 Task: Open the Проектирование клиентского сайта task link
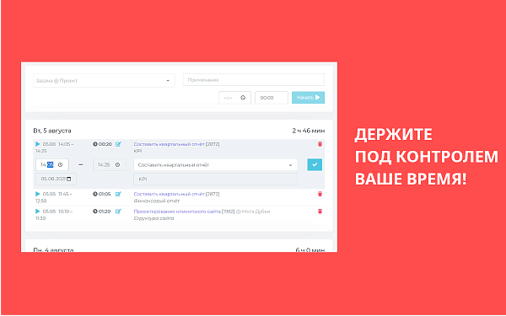[177, 212]
